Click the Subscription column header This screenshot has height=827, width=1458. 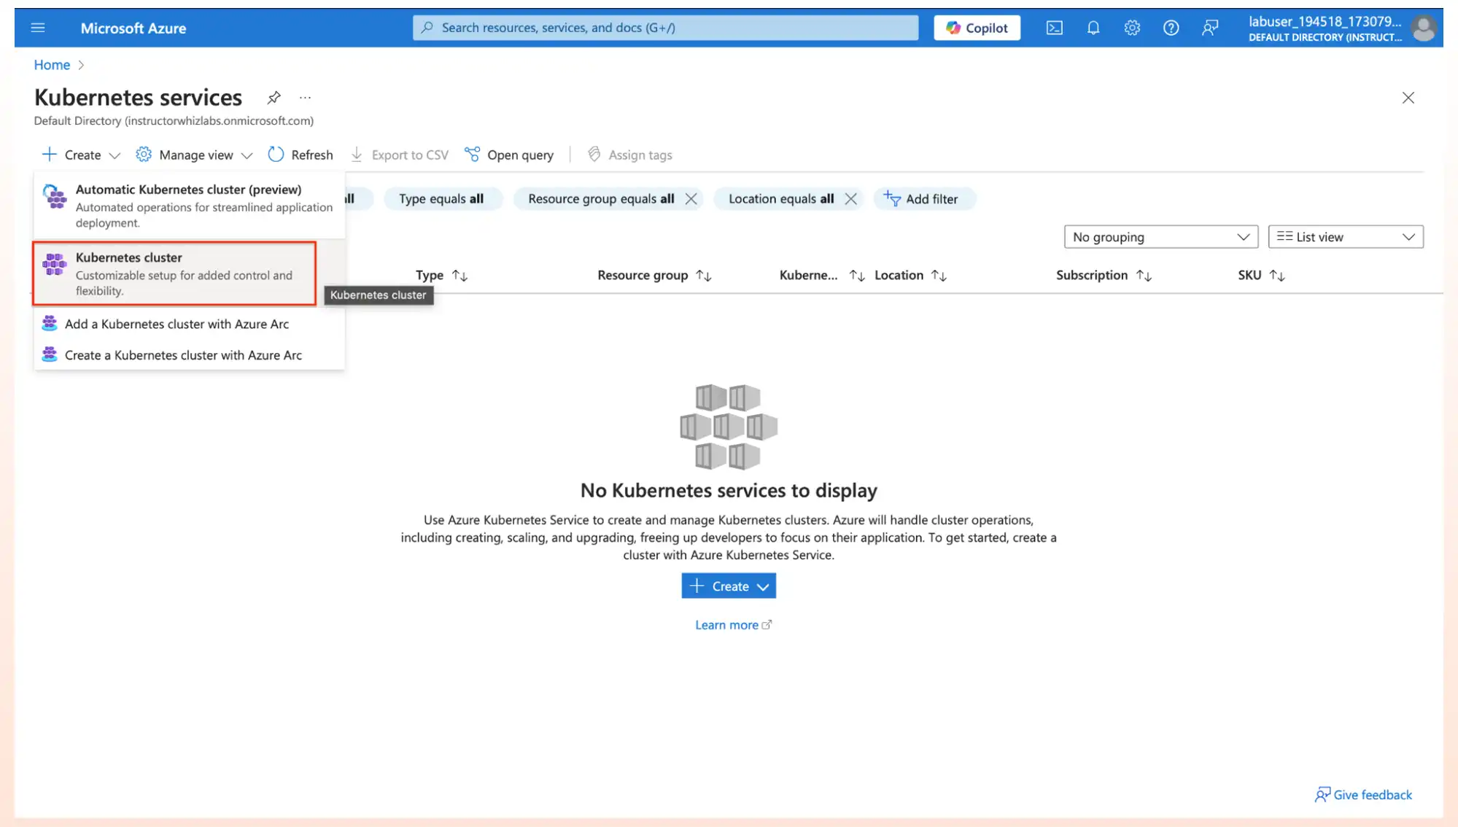pyautogui.click(x=1091, y=275)
